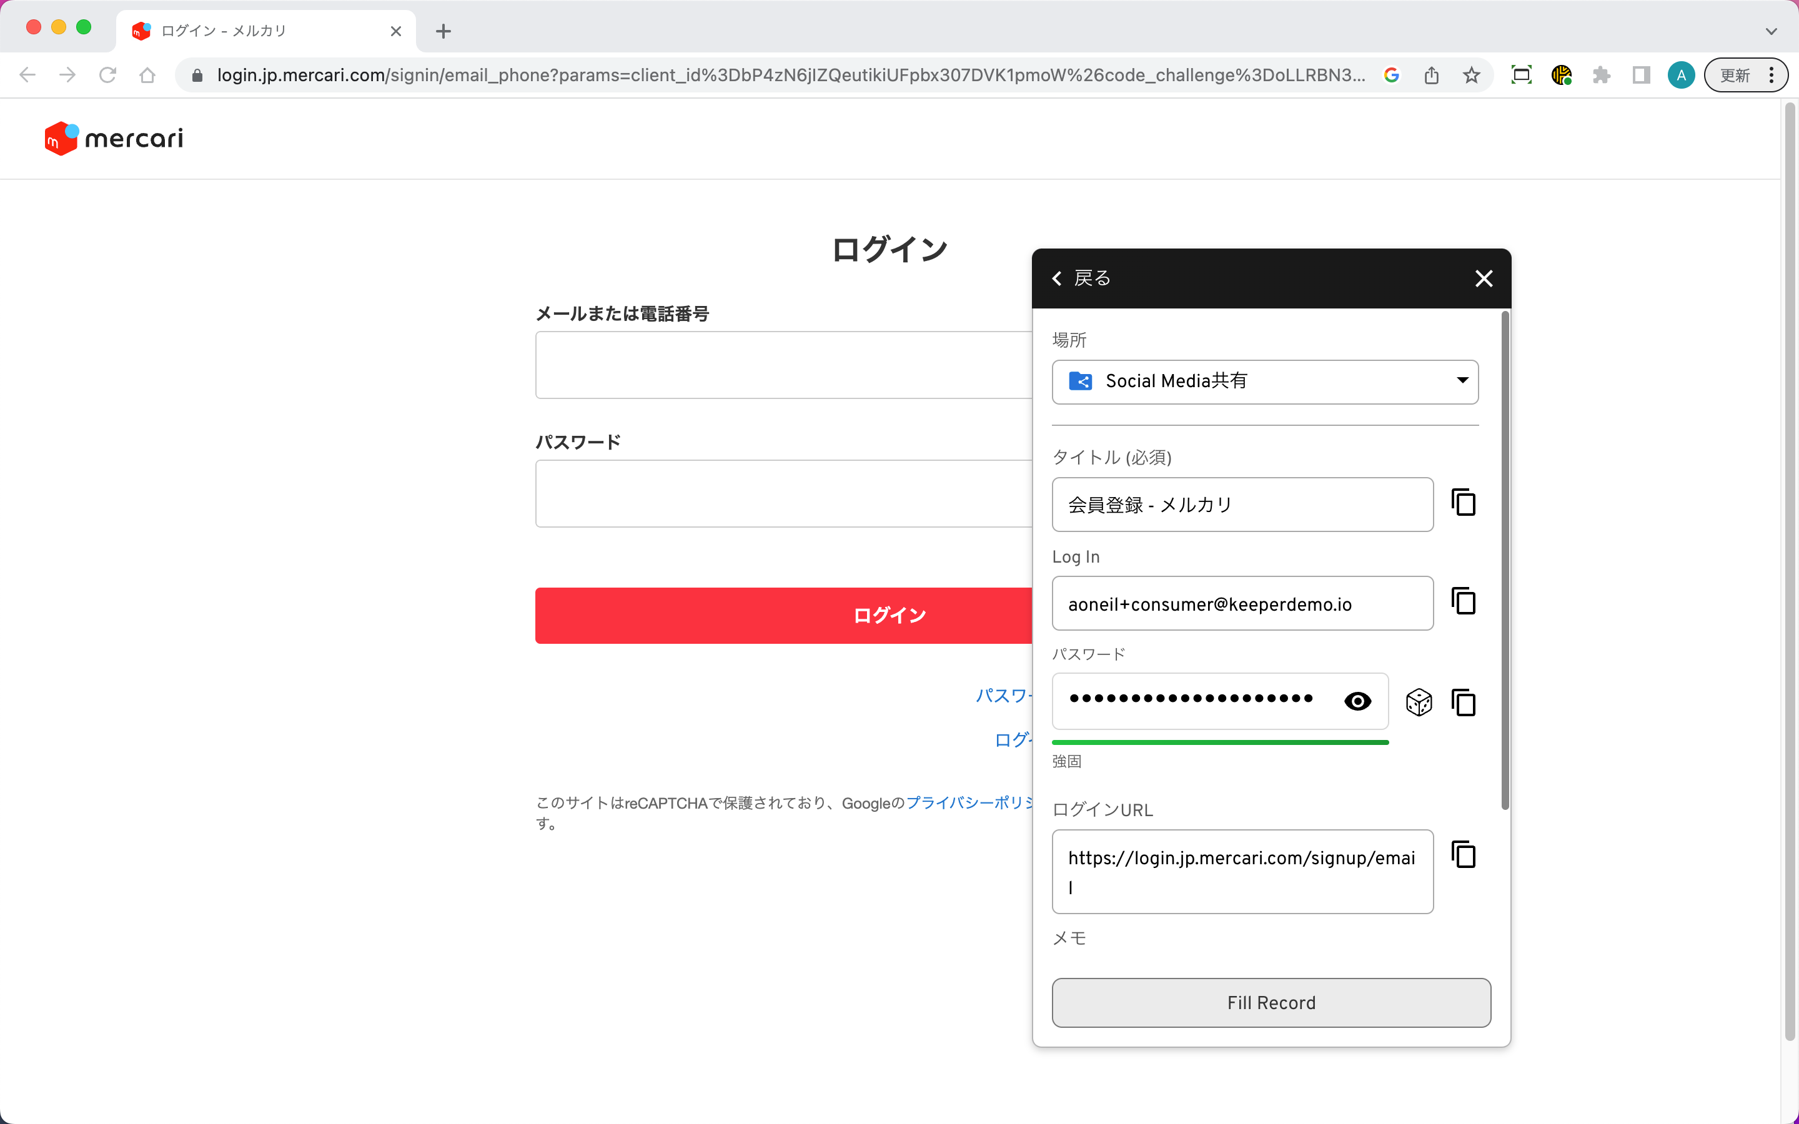Expand the Social Media共有 location dropdown
1799x1124 pixels.
point(1264,382)
